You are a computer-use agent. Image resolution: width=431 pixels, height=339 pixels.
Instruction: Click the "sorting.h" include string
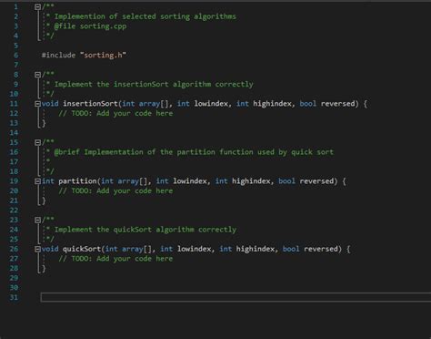tap(103, 55)
